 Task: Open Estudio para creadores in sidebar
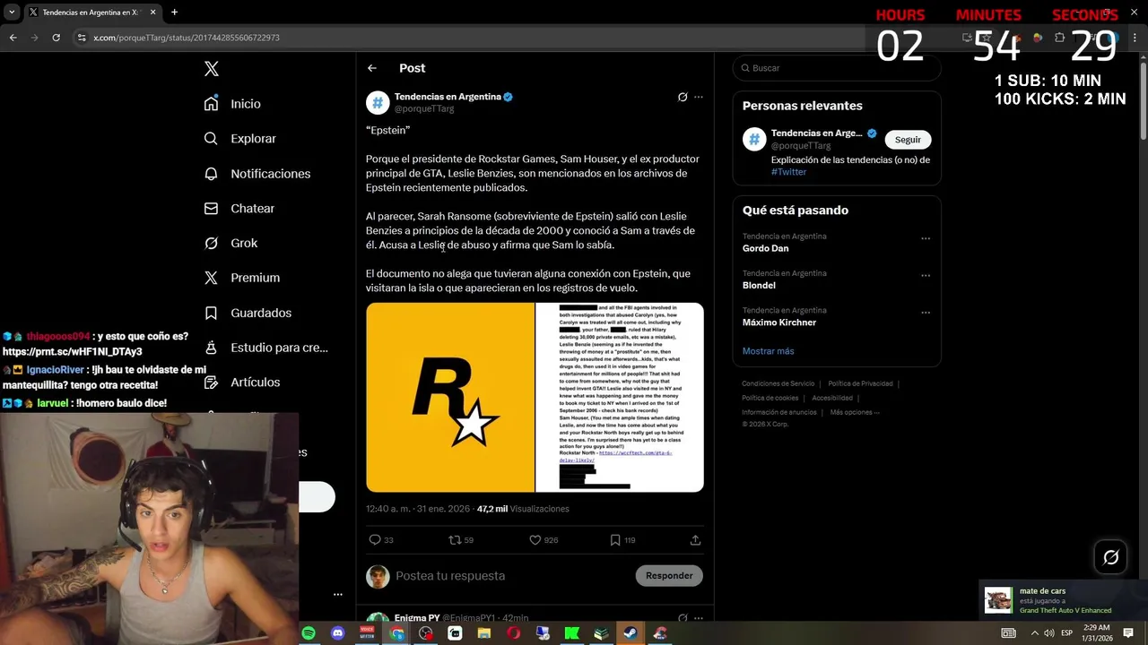pos(266,348)
